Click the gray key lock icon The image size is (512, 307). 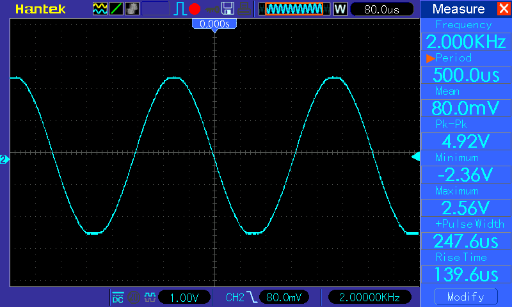tap(212, 10)
